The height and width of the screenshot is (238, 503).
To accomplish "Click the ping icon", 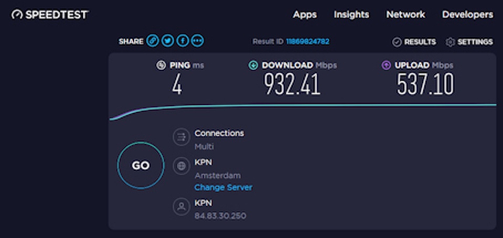I will point(161,66).
